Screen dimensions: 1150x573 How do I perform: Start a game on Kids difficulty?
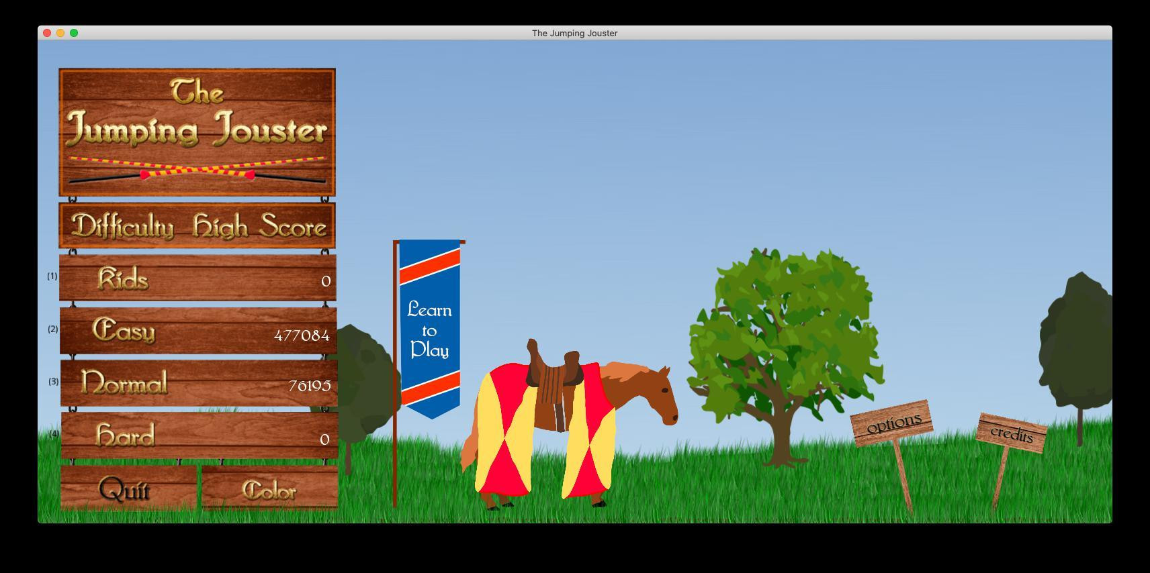pos(197,278)
